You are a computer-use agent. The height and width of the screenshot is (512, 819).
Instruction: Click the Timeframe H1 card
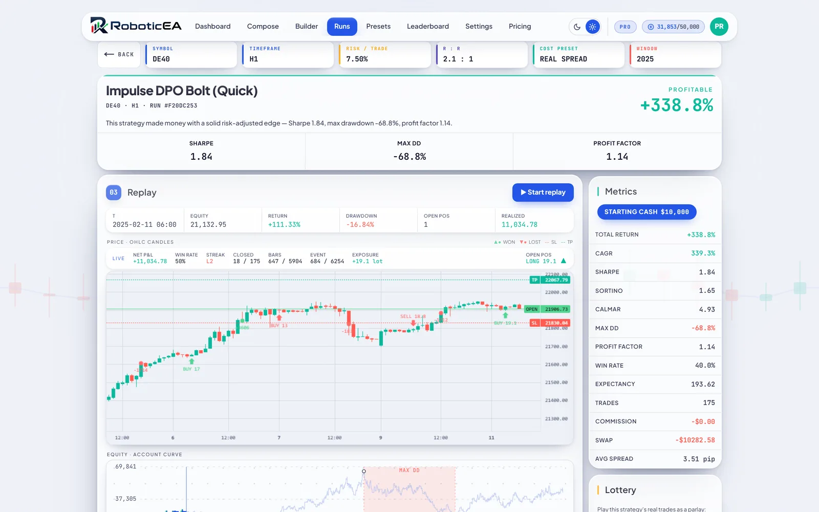click(x=288, y=54)
